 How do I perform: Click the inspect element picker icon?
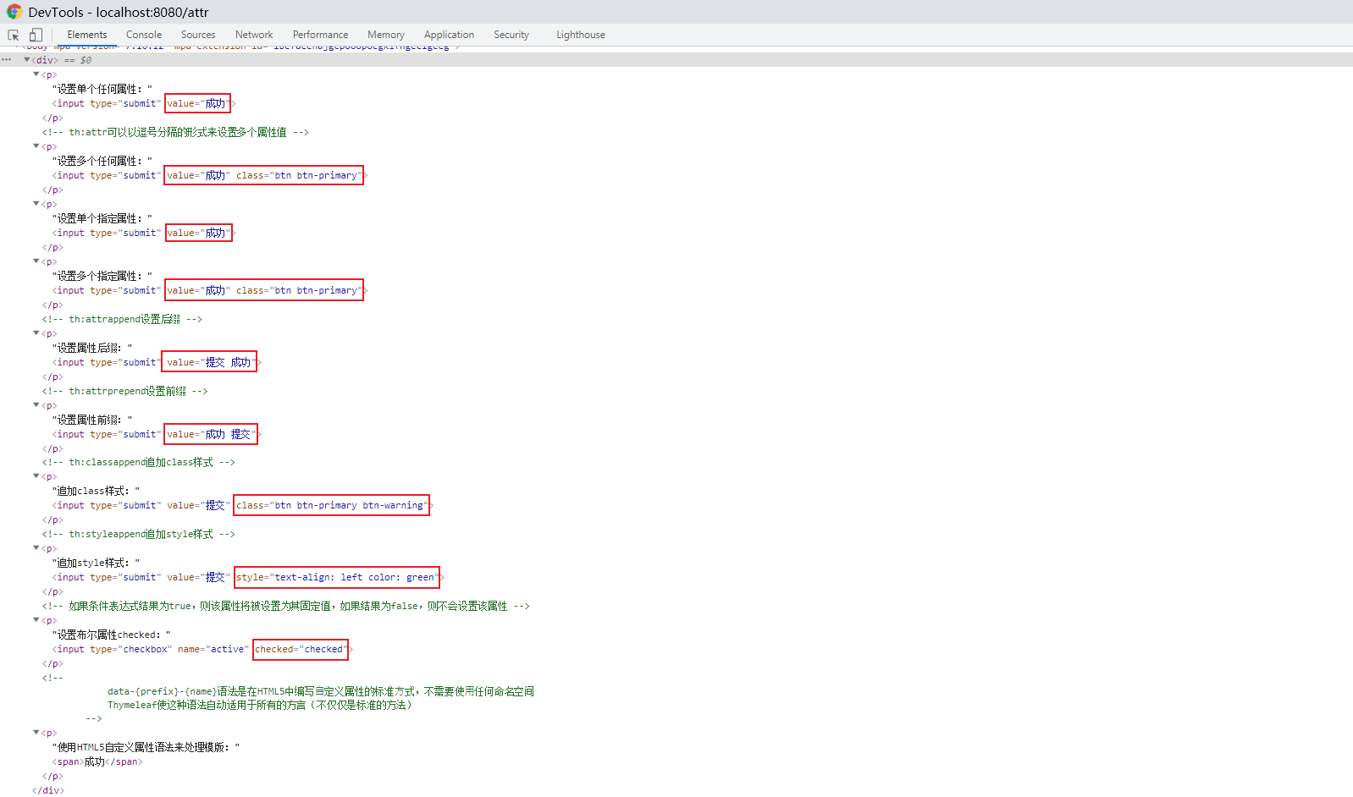[14, 35]
